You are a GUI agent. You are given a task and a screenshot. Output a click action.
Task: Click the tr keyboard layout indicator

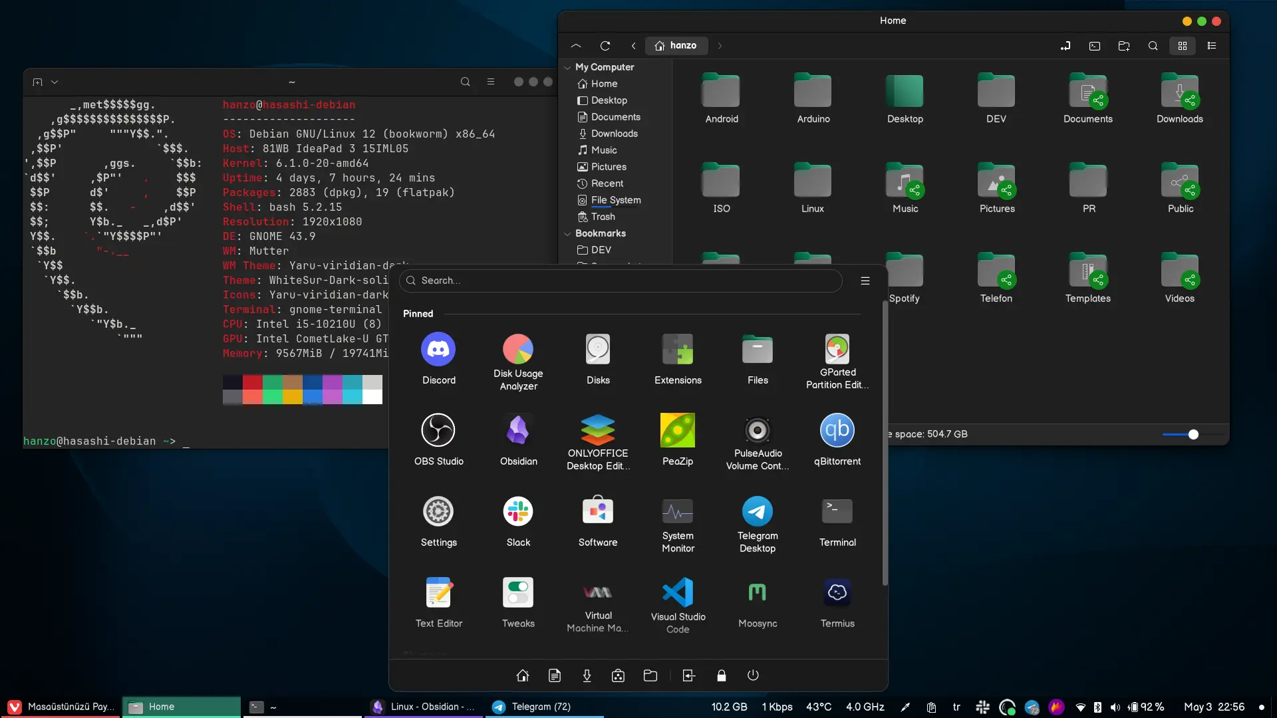coord(956,707)
